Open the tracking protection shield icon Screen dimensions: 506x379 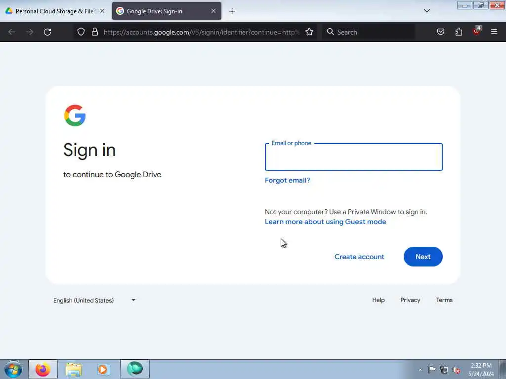[x=81, y=32]
